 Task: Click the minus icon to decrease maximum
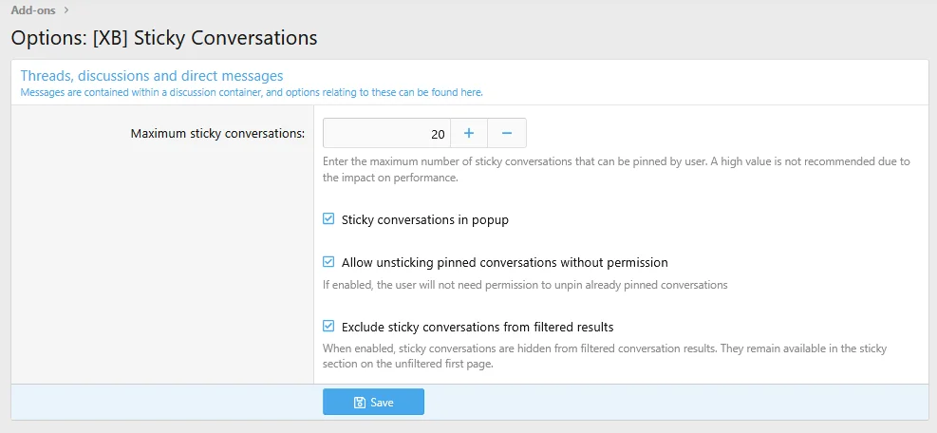pos(507,133)
